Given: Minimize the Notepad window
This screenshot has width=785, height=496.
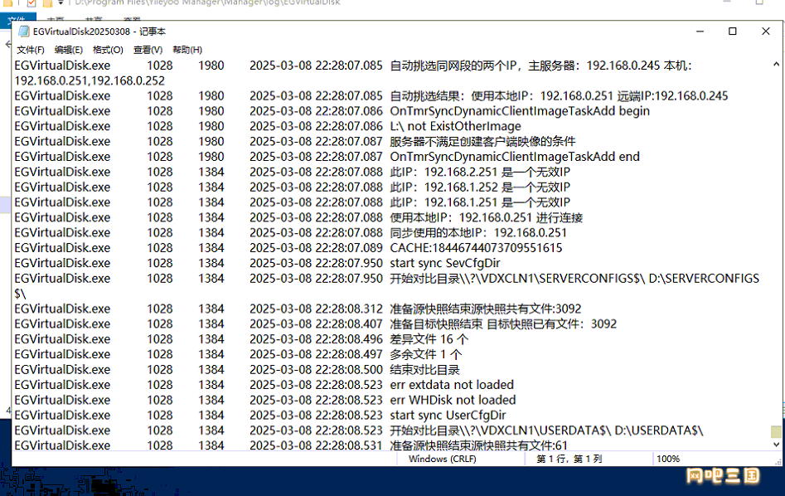Looking at the screenshot, I should coord(700,31).
